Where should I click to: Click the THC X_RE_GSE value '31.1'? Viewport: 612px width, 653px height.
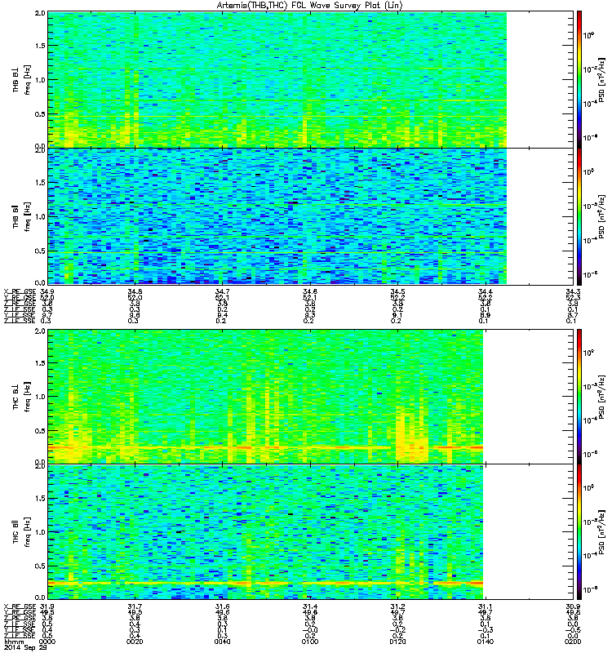pyautogui.click(x=486, y=606)
